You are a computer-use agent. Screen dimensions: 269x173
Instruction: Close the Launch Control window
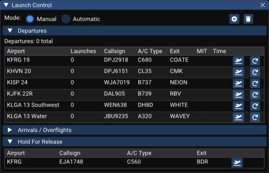tap(263, 5)
